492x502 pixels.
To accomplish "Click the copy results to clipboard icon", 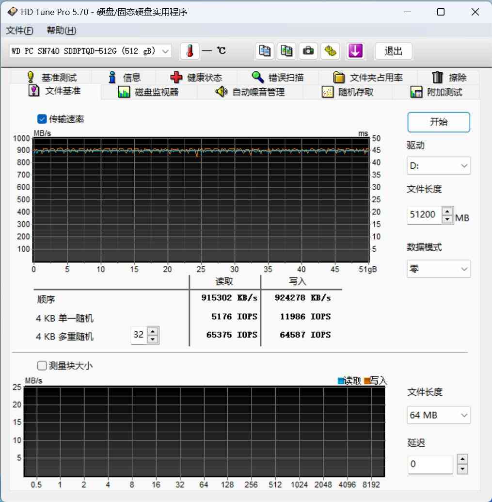I will (x=265, y=51).
